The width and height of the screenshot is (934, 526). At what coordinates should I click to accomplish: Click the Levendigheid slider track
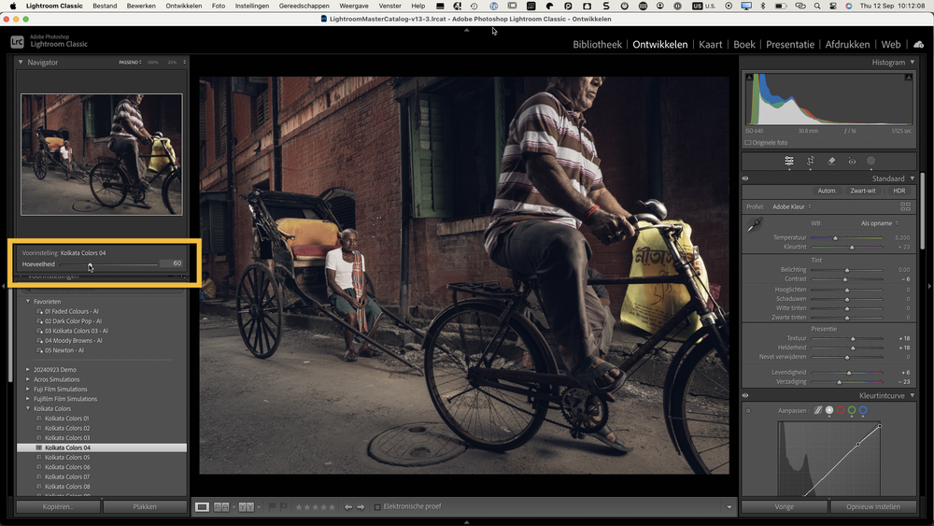(847, 372)
